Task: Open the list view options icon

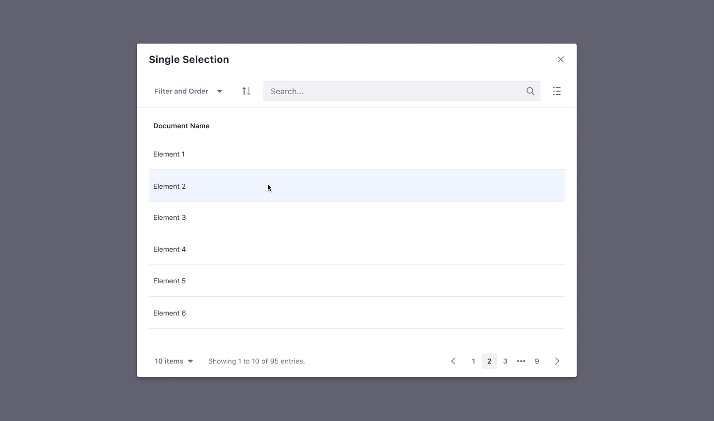Action: [x=556, y=91]
